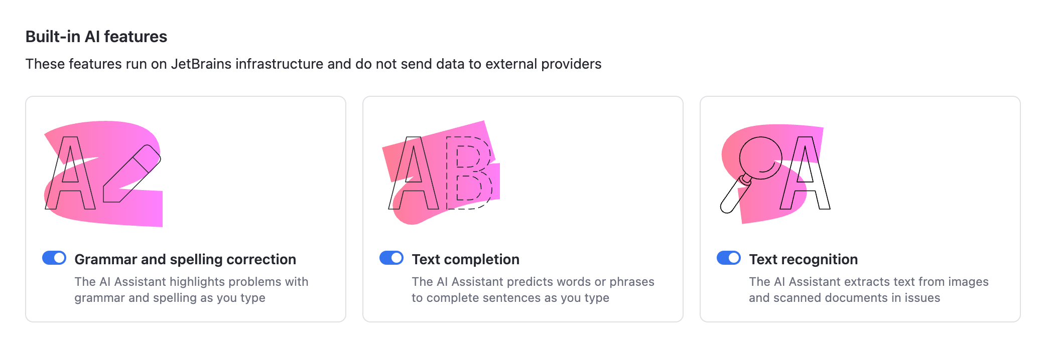Disable Grammar and spelling correction toggle
The width and height of the screenshot is (1049, 349).
[x=54, y=258]
